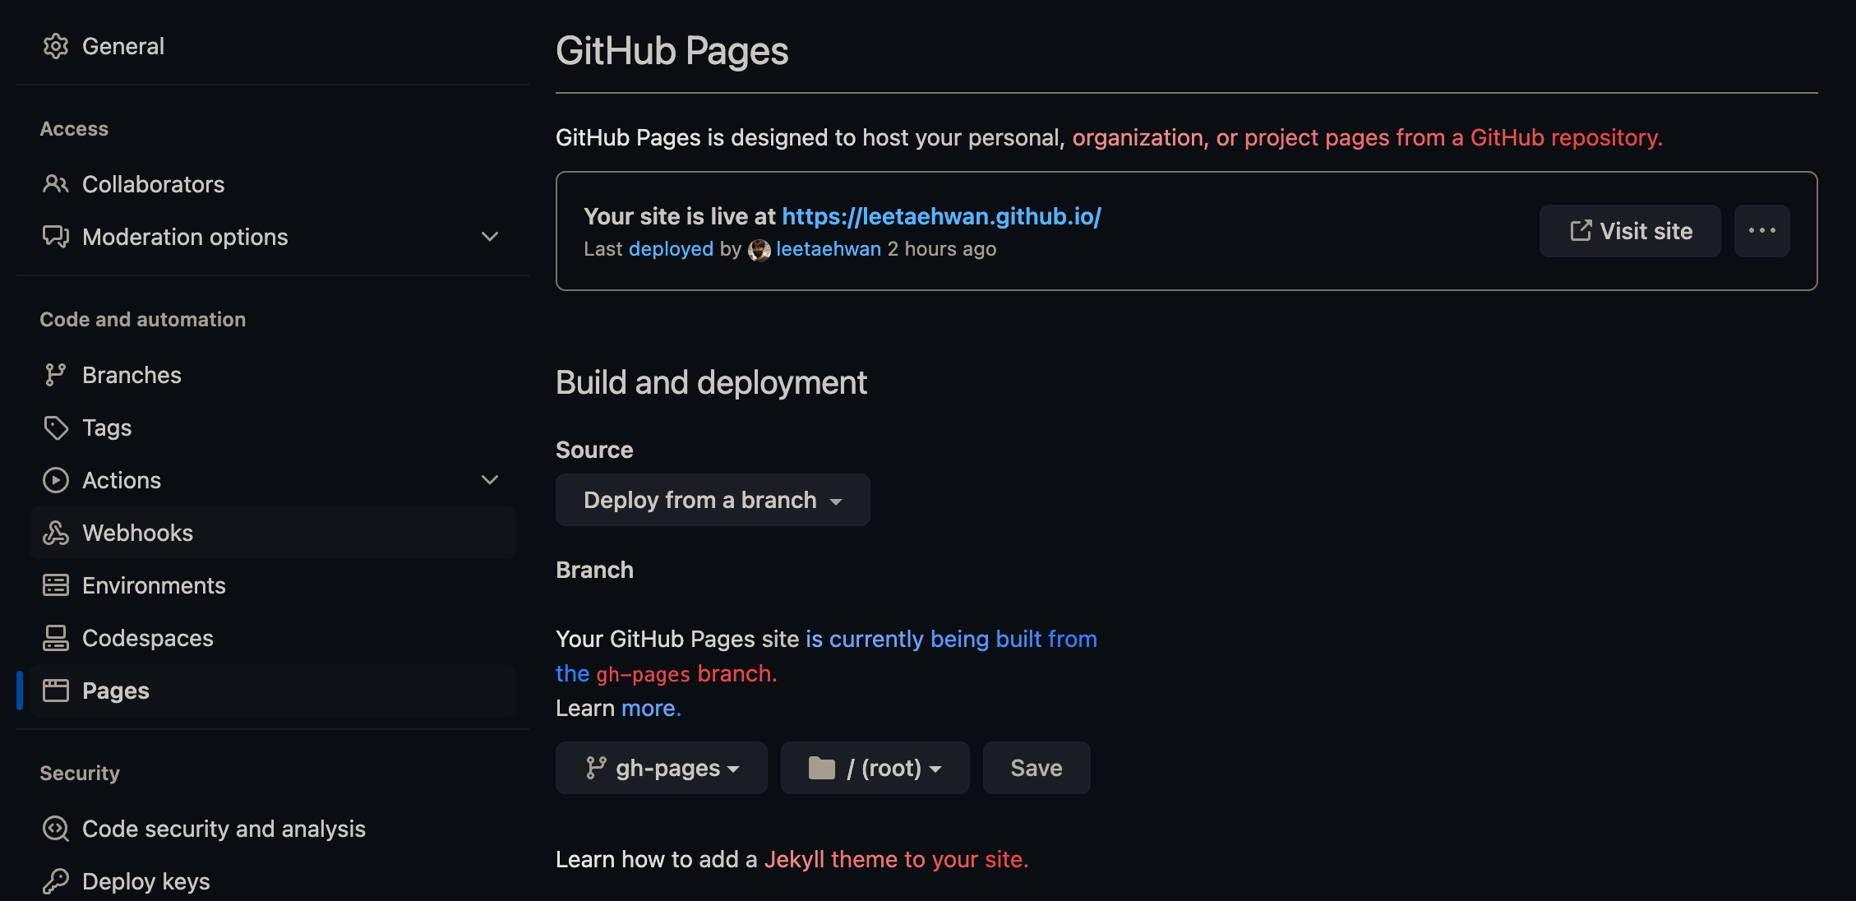
Task: Click the General gear icon
Action: coord(55,46)
